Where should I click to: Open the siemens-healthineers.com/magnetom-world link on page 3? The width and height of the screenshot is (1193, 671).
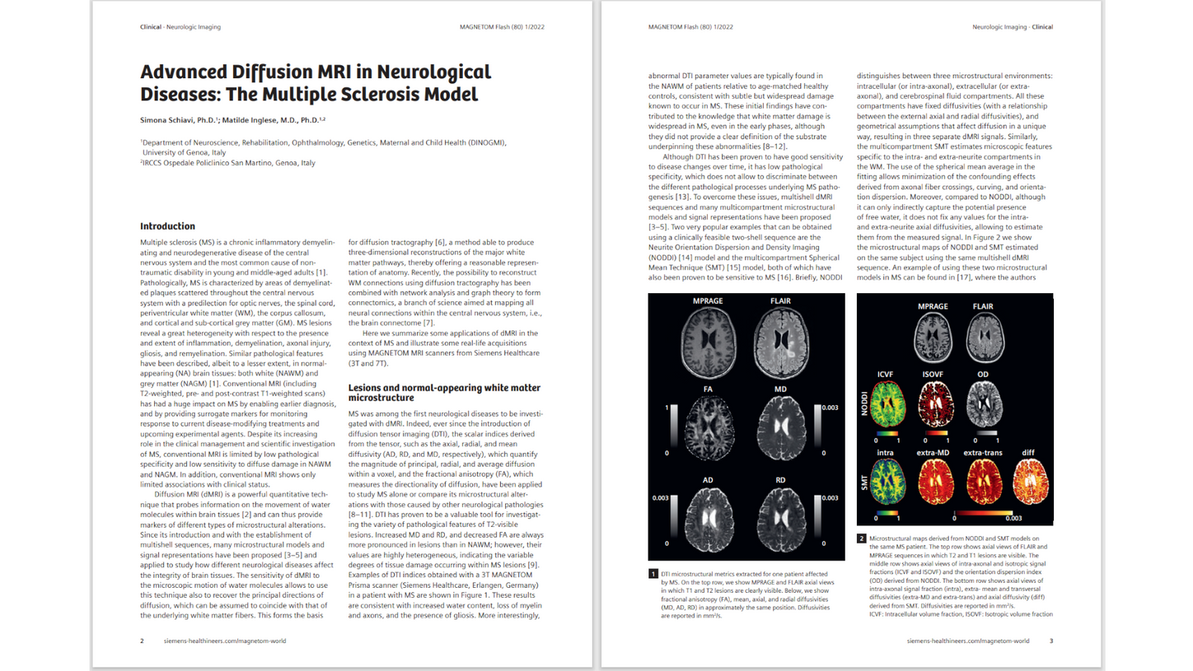tap(968, 640)
